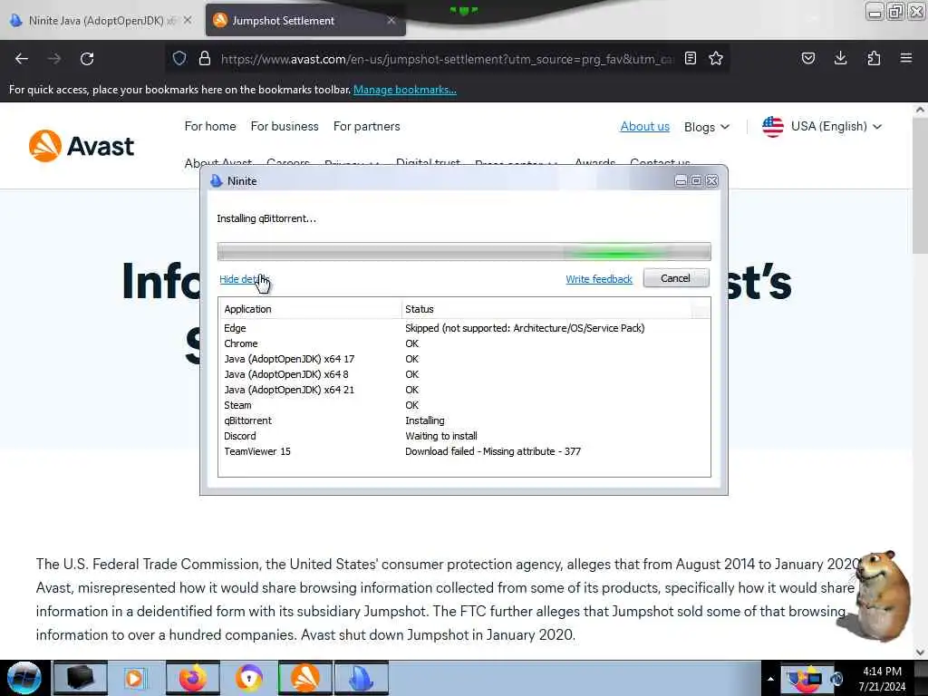This screenshot has width=928, height=696.
Task: Click the page vertical scrollbar thumb
Action: point(920,186)
